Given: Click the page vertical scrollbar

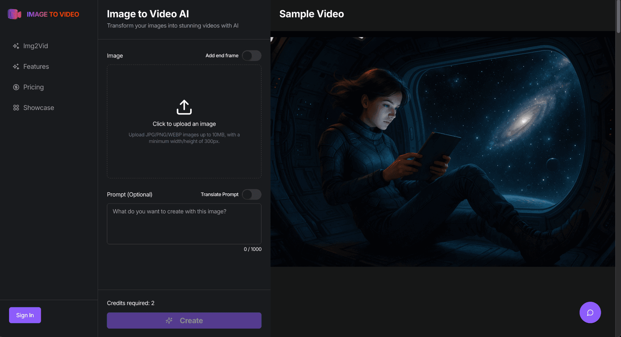Looking at the screenshot, I should (618, 168).
